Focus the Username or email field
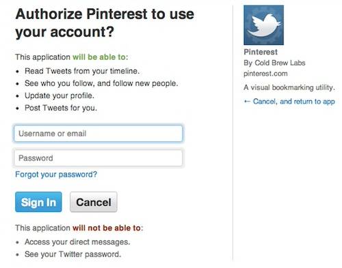 pos(98,133)
